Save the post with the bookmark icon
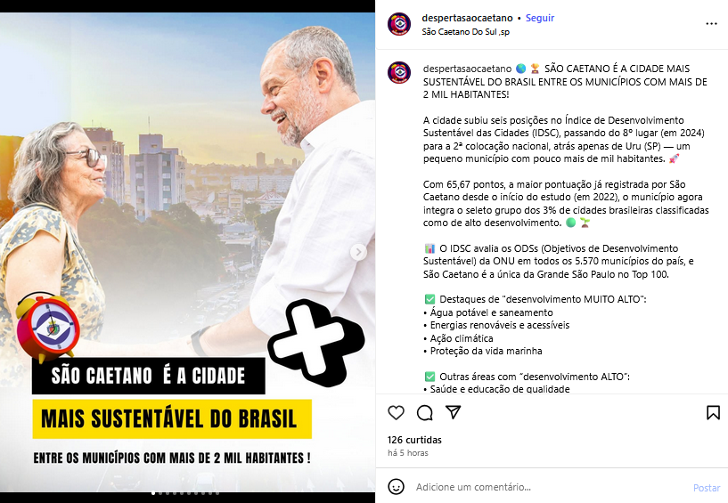 [713, 412]
